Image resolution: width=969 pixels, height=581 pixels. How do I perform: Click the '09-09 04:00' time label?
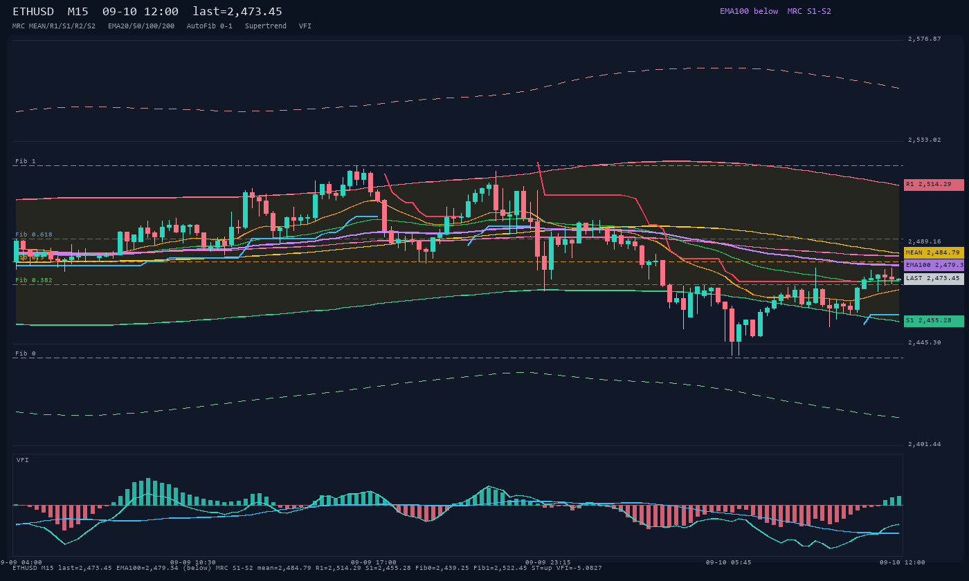coord(21,562)
